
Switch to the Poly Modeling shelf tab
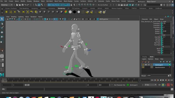(x=24, y=8)
